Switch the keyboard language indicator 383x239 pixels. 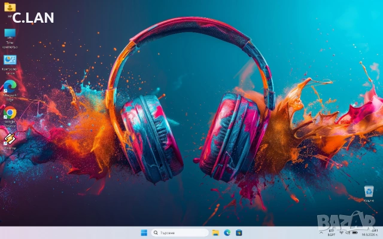click(x=332, y=232)
